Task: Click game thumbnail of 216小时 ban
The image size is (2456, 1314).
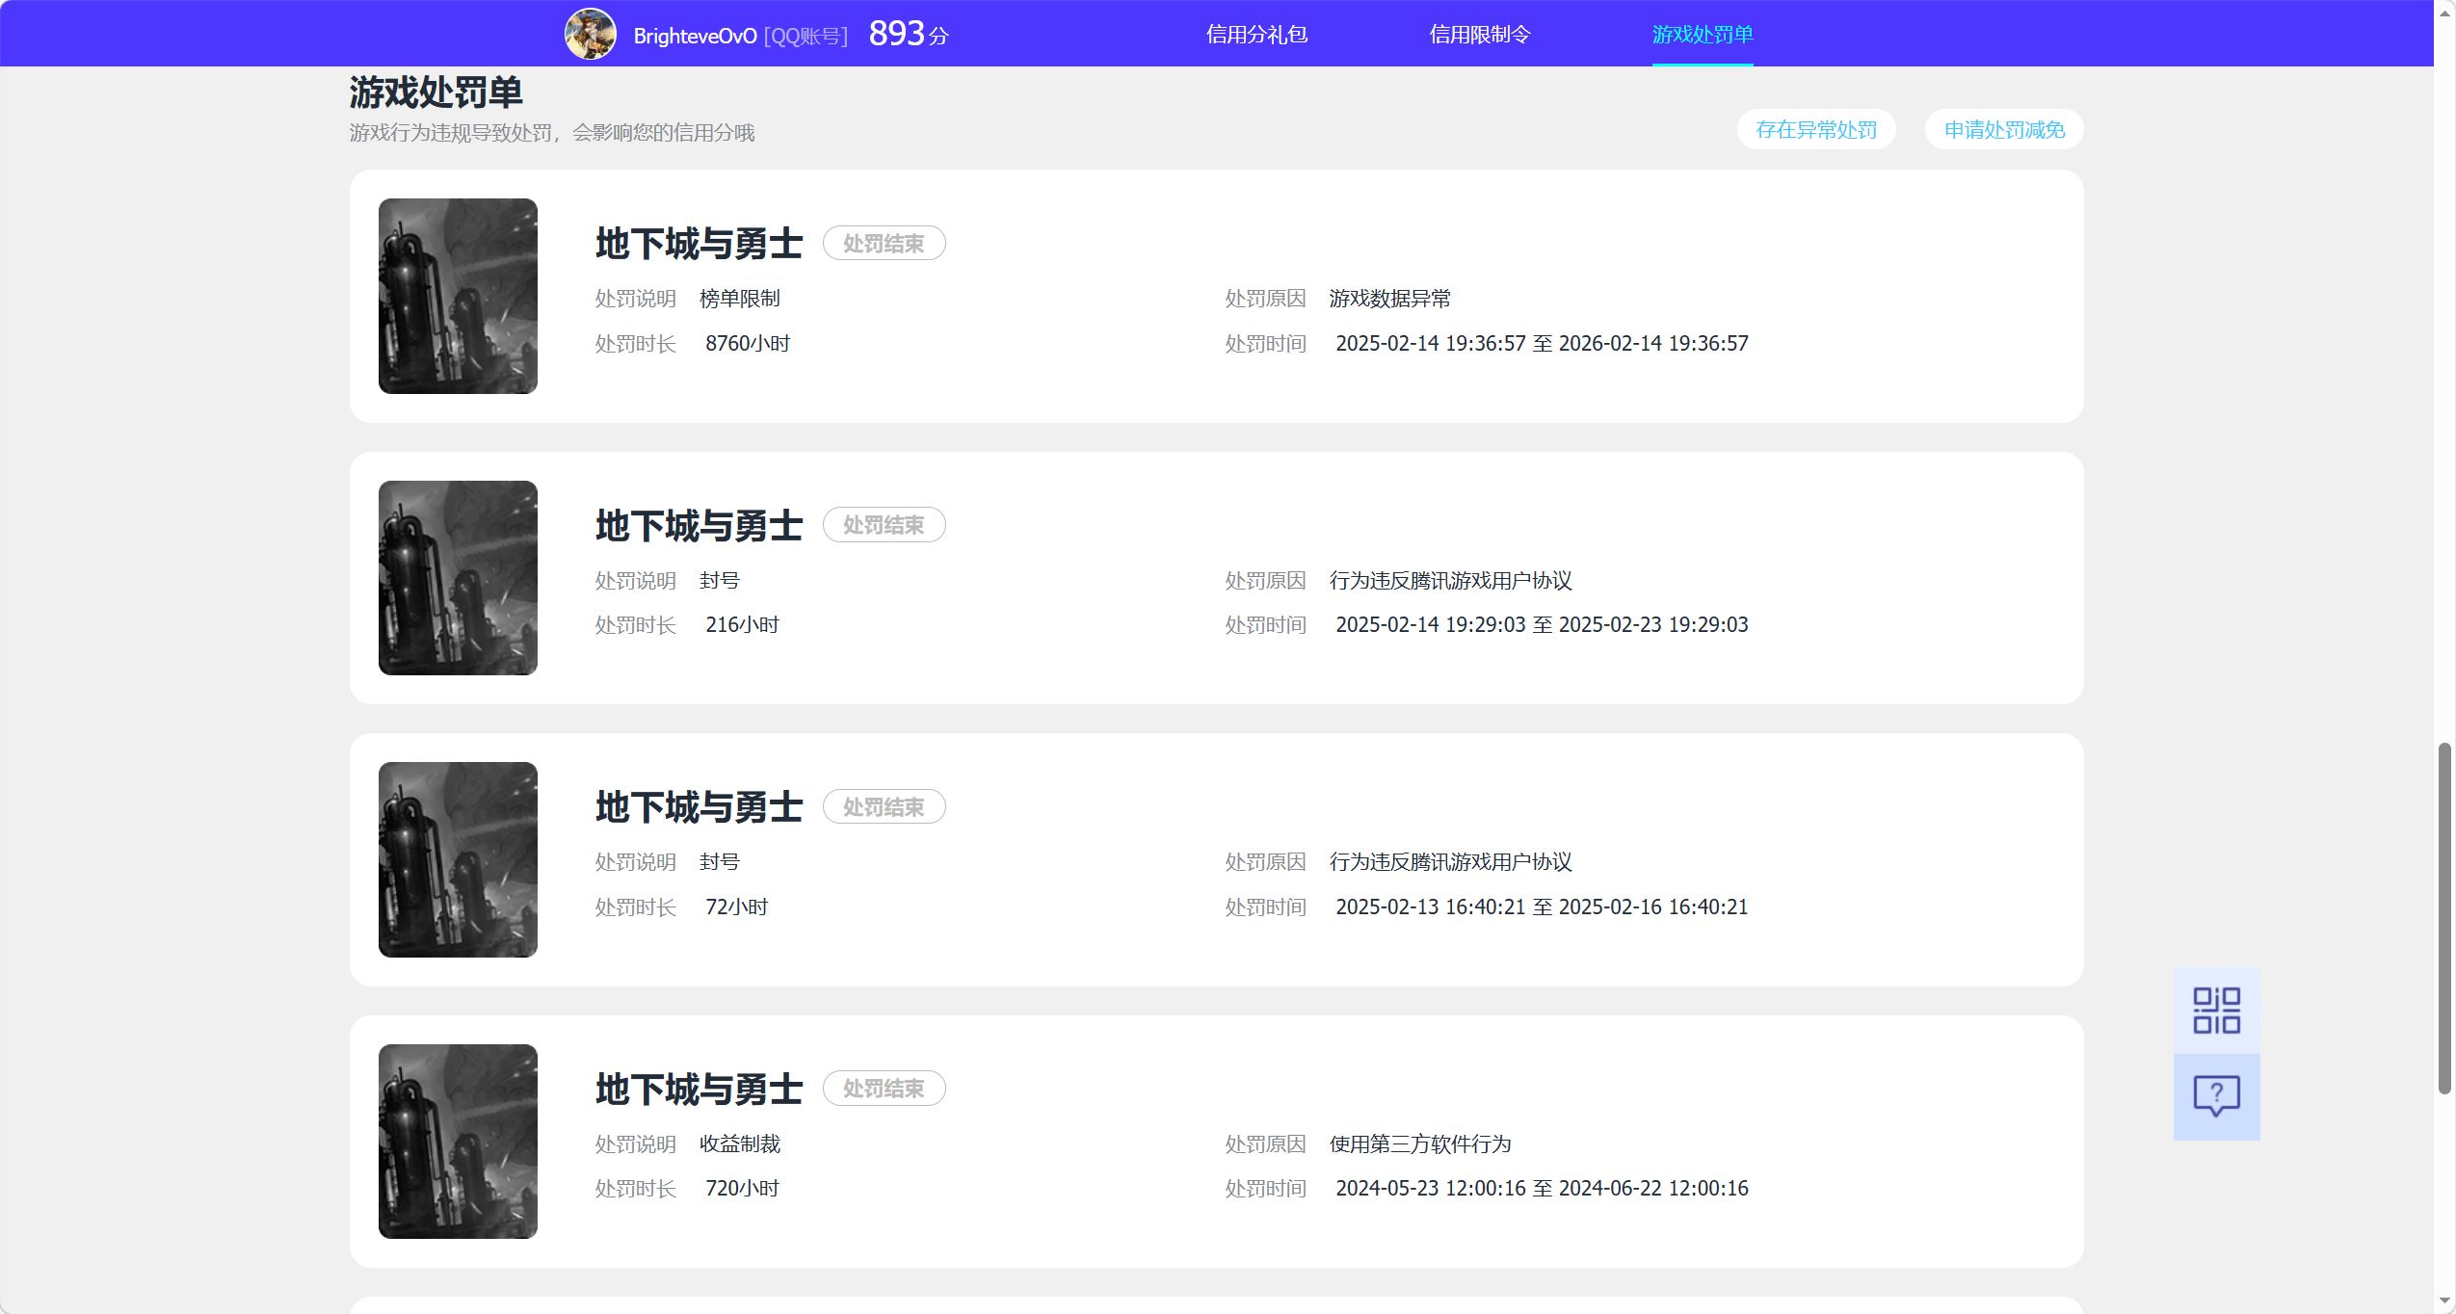Action: 458,578
